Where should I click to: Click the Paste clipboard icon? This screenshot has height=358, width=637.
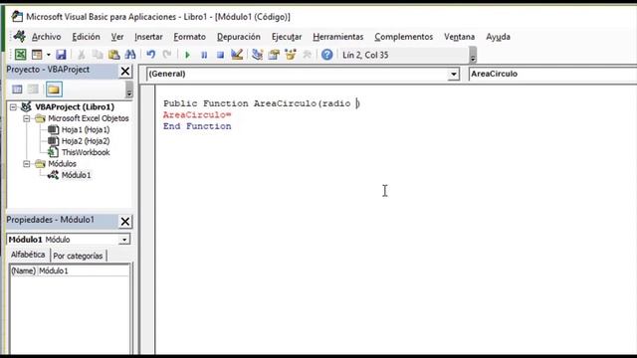click(x=114, y=55)
